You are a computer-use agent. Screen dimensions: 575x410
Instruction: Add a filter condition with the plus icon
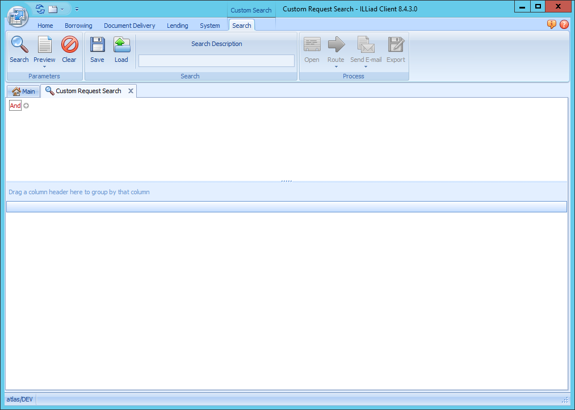(x=26, y=106)
